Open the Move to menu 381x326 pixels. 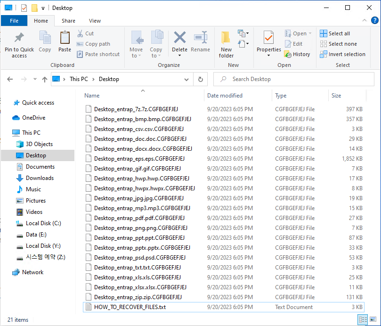point(136,44)
